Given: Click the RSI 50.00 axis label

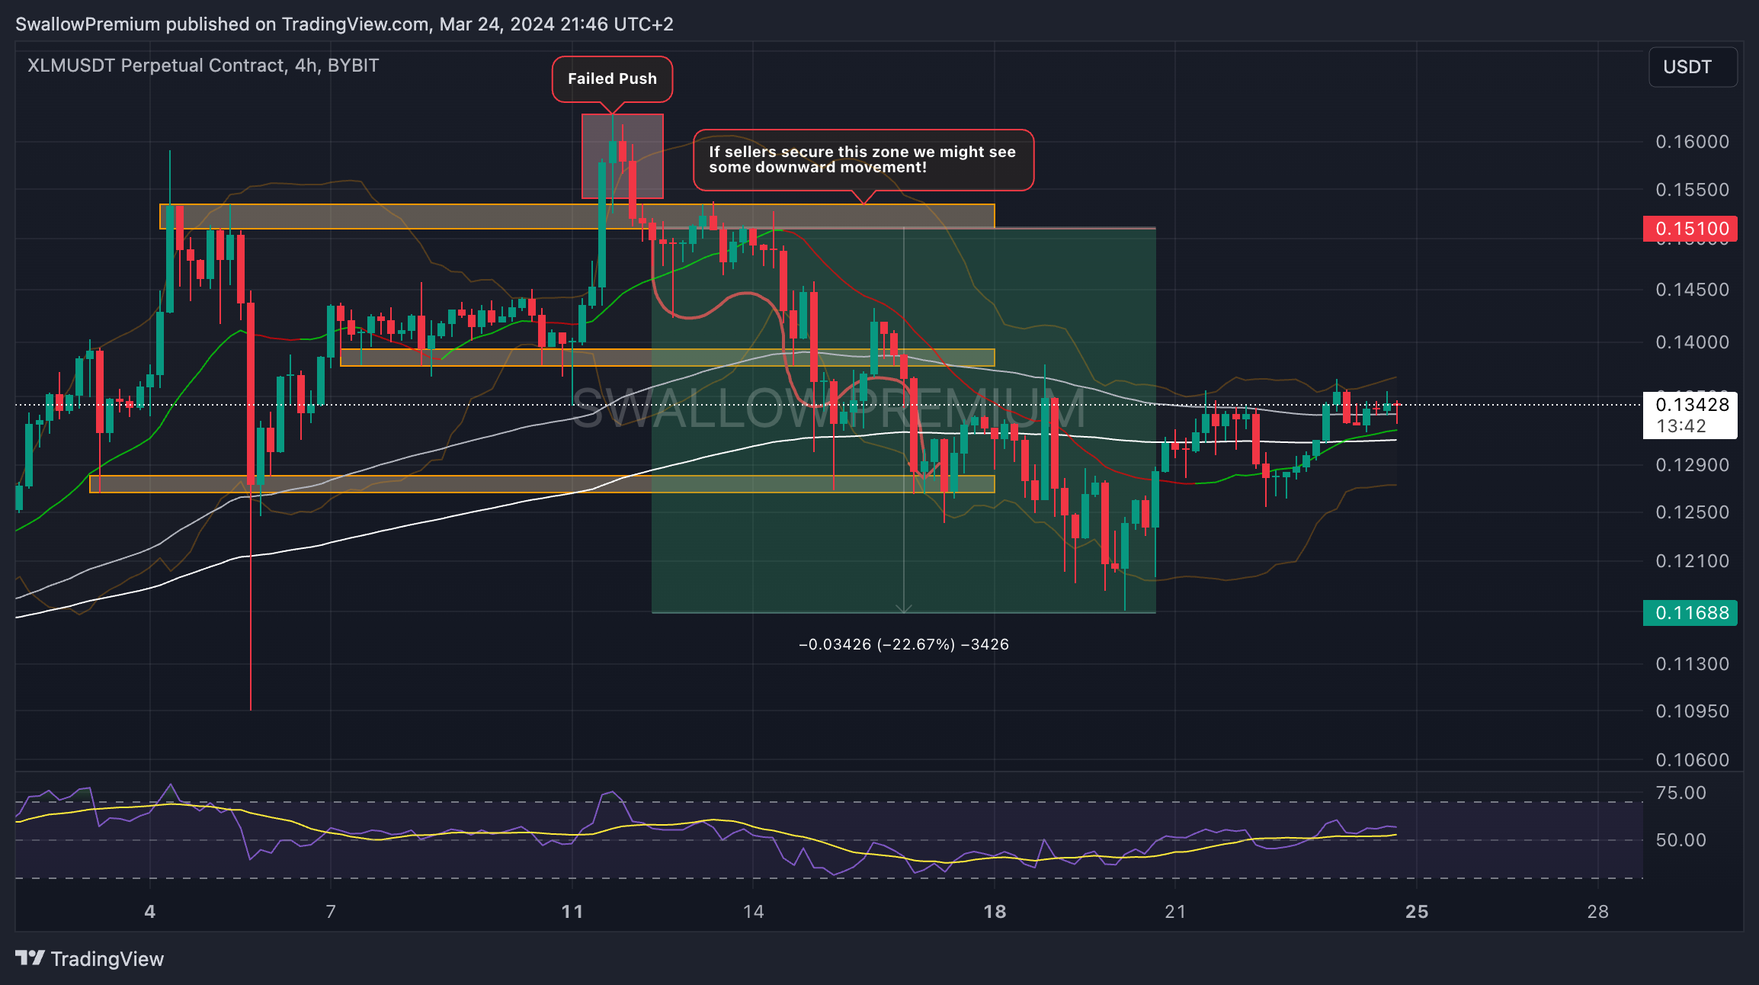Looking at the screenshot, I should point(1681,840).
